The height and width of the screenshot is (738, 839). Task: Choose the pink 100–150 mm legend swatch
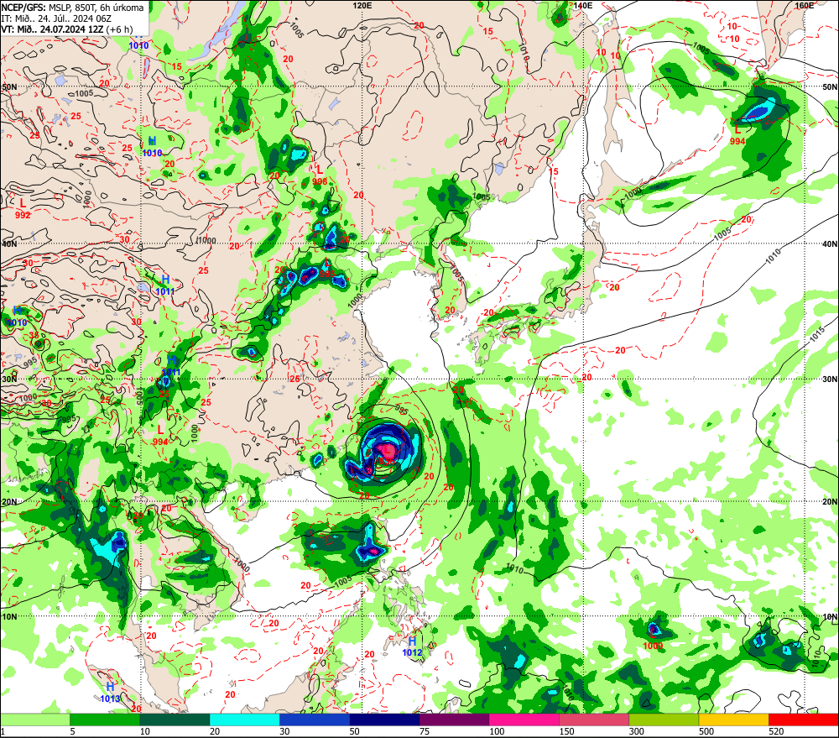point(524,720)
